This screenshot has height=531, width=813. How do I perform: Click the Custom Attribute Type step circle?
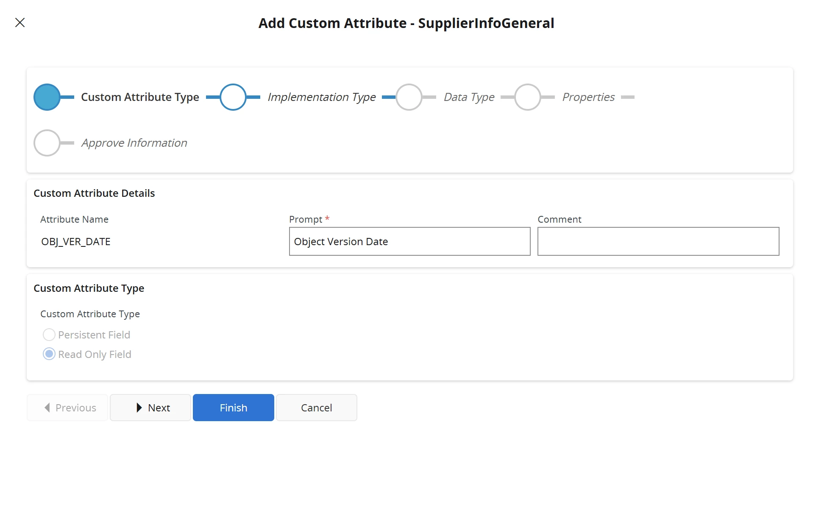pos(47,97)
